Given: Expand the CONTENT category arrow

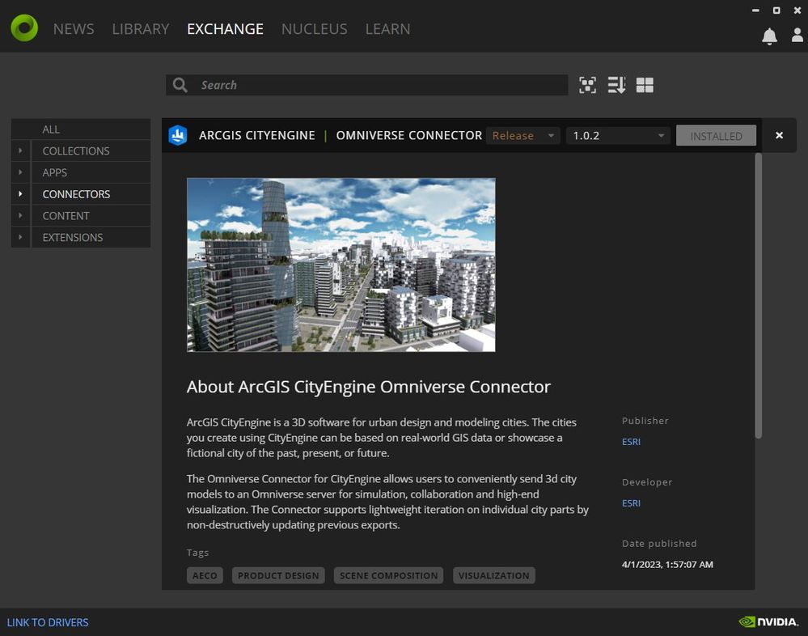Looking at the screenshot, I should [20, 215].
